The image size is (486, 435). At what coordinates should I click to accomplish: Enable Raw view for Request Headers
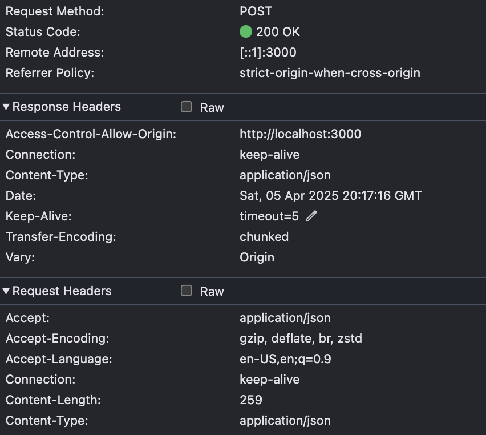pos(187,291)
